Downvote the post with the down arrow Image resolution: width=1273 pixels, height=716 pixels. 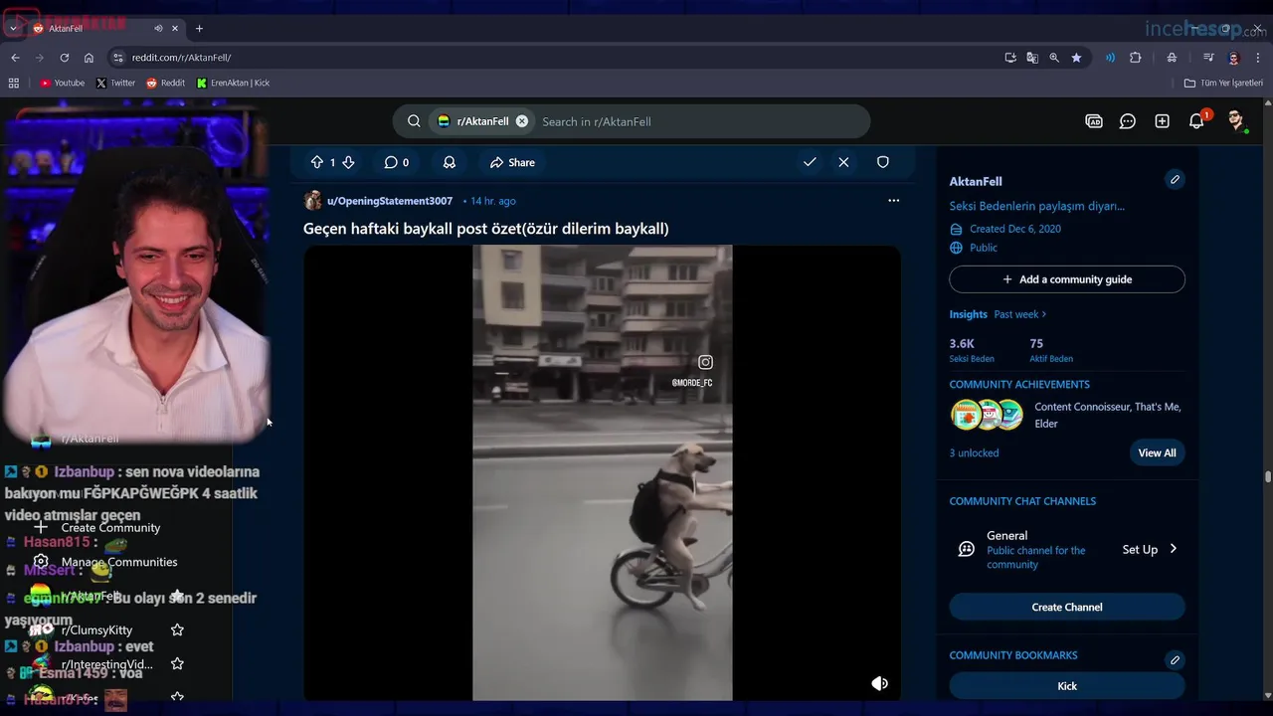click(x=348, y=162)
